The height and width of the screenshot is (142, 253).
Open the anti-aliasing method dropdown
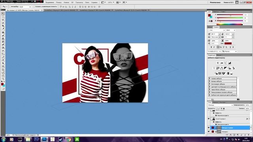(x=230, y=51)
